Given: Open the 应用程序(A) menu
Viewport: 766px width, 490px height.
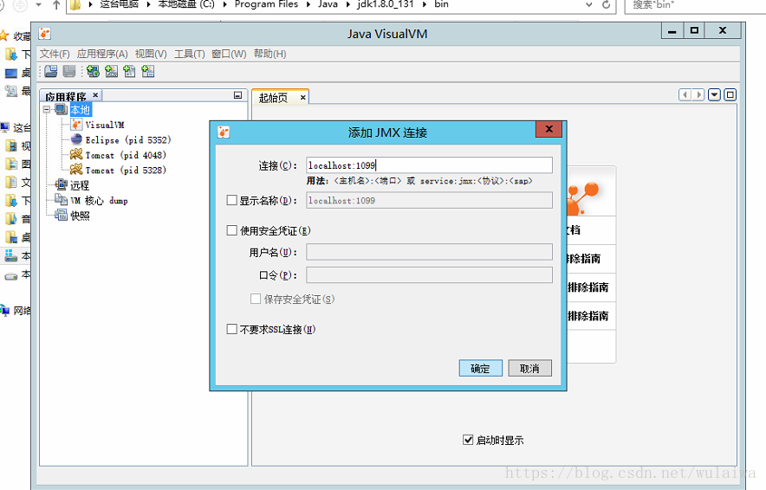Looking at the screenshot, I should pos(102,54).
